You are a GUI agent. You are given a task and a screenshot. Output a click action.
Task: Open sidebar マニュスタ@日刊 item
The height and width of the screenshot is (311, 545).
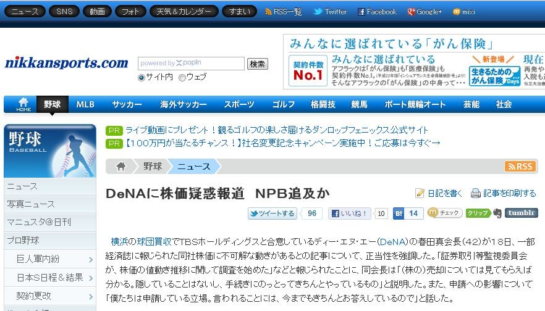50,223
